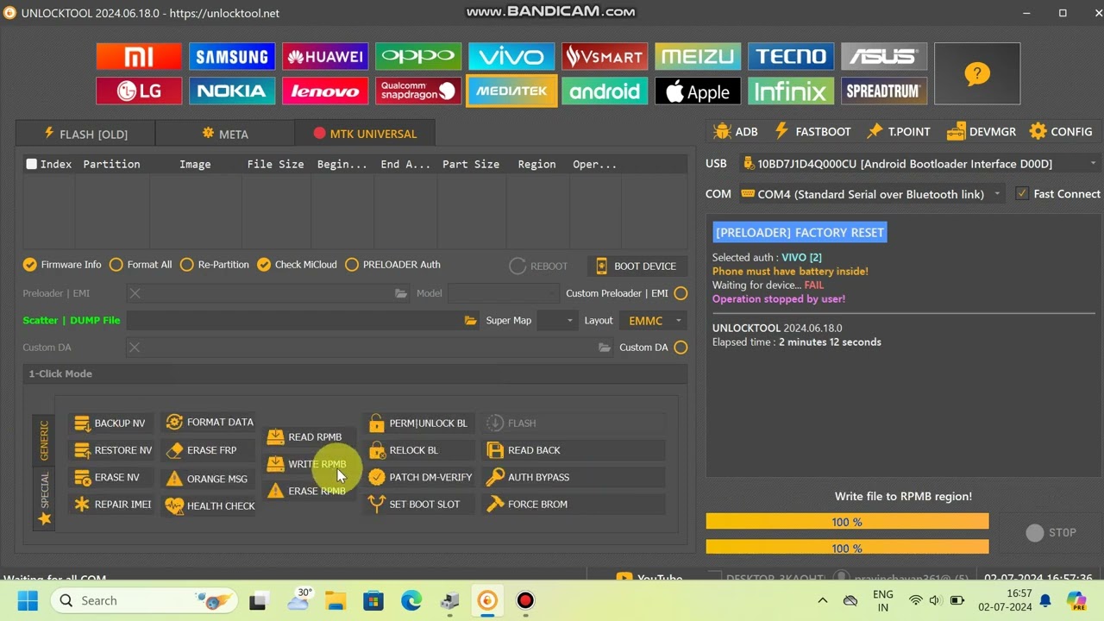
Task: Switch to FLASH [OLD] tab
Action: click(x=85, y=134)
